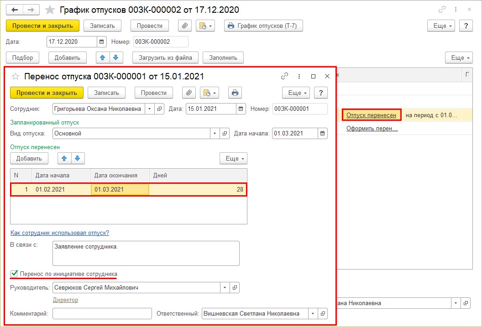Open create-based-on dropdown in Перенос отпуска toolbar

210,93
